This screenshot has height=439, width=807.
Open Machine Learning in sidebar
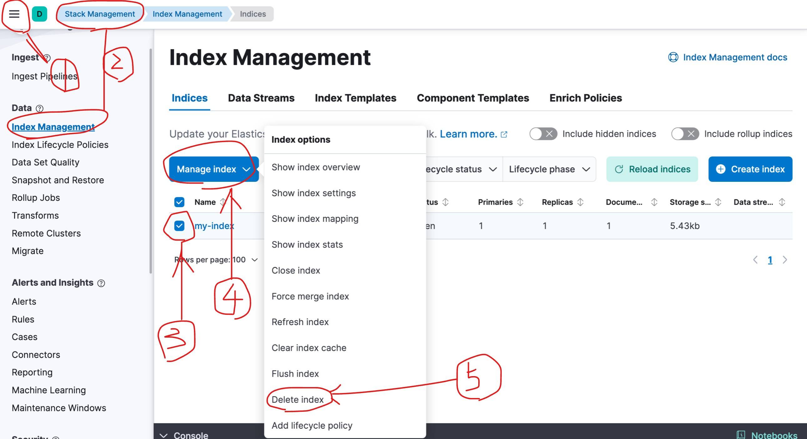coord(48,390)
